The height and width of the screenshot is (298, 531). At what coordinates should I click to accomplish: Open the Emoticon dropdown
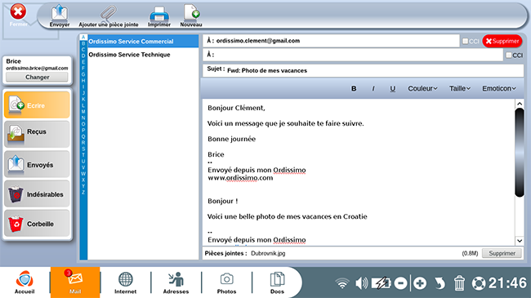coord(499,88)
